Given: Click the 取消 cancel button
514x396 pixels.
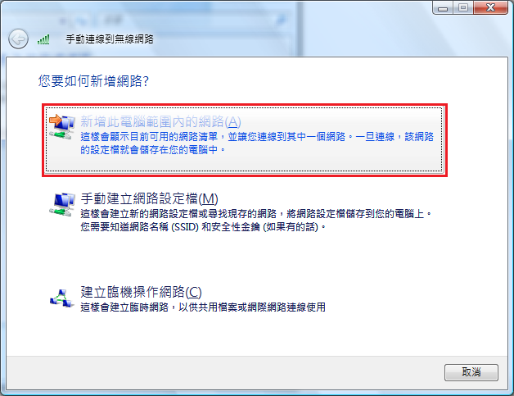Looking at the screenshot, I should (x=471, y=372).
